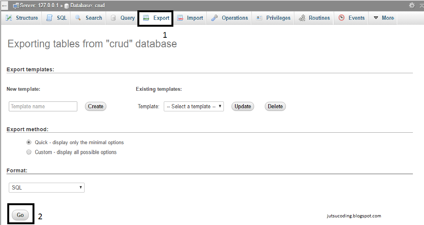The image size is (424, 225).
Task: Click Create to make a new template
Action: tap(95, 106)
